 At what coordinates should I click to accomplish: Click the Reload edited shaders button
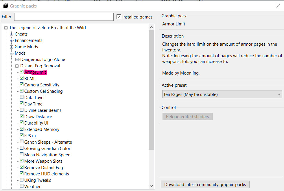coord(187,116)
